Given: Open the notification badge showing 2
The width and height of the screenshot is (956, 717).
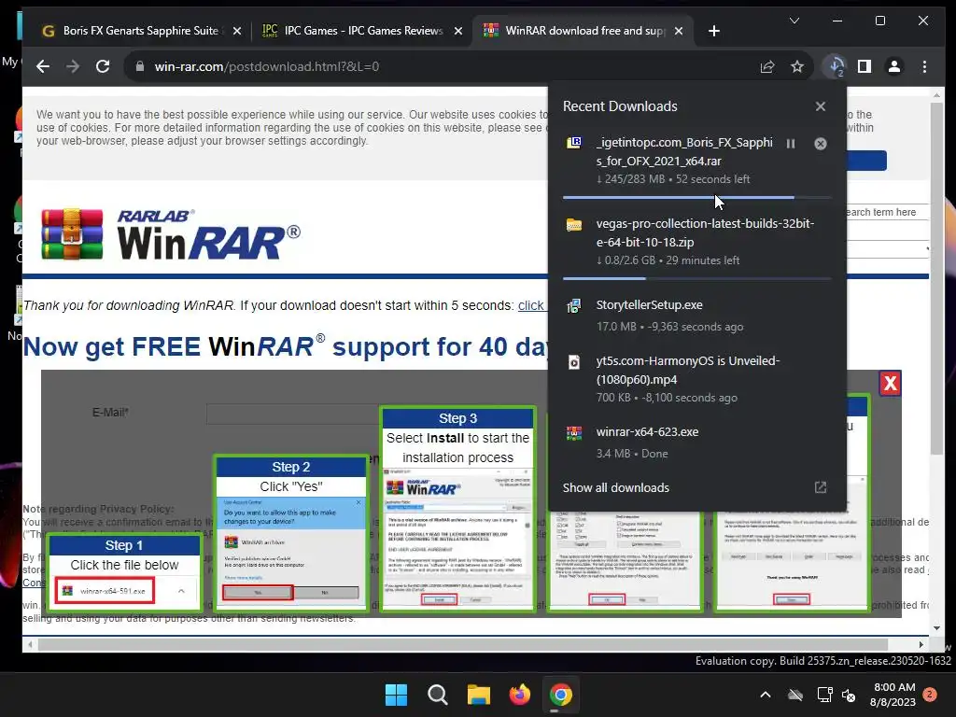Looking at the screenshot, I should [930, 695].
